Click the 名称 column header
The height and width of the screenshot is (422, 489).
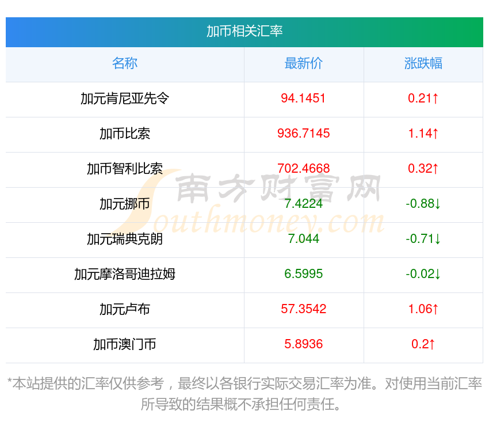(125, 63)
